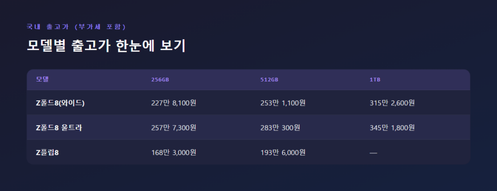Screen dimensions: 497x191
Task: Select the 227만 8,100원 price cell
Action: click(x=174, y=103)
